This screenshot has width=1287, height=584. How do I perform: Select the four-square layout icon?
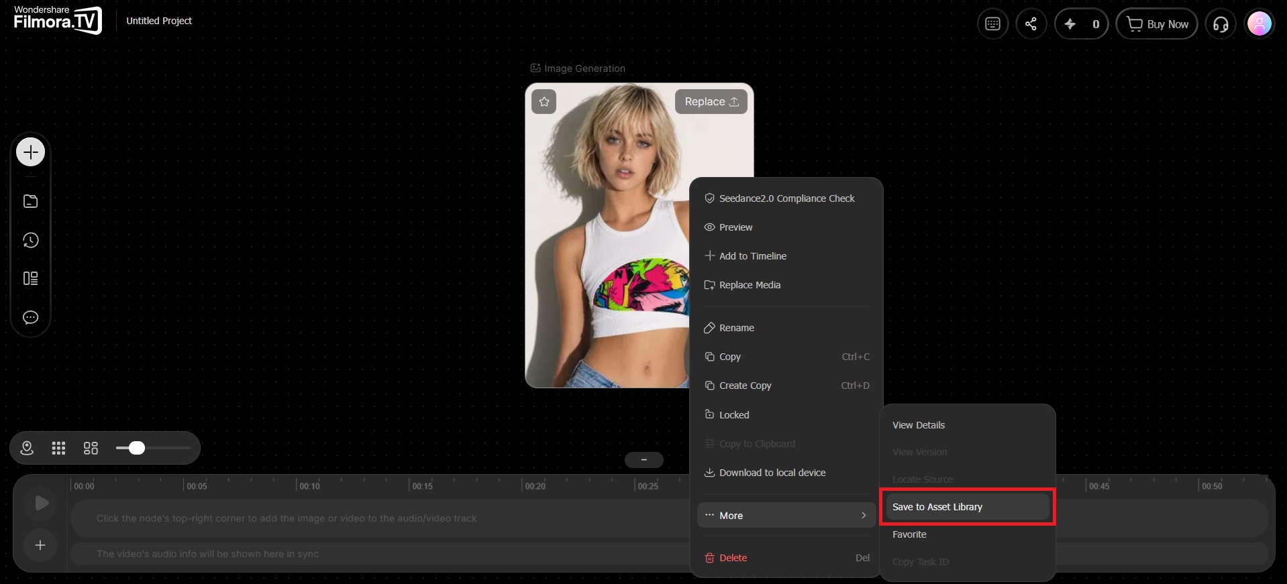pos(91,448)
